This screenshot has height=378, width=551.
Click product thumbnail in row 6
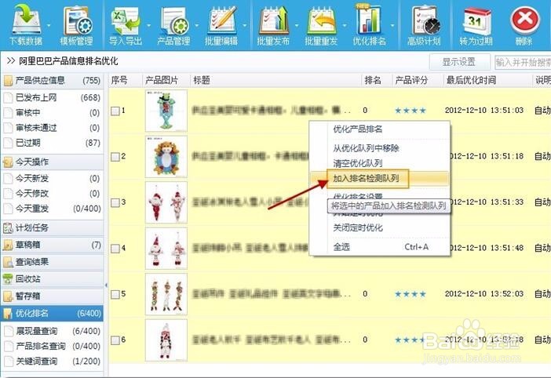(x=166, y=340)
